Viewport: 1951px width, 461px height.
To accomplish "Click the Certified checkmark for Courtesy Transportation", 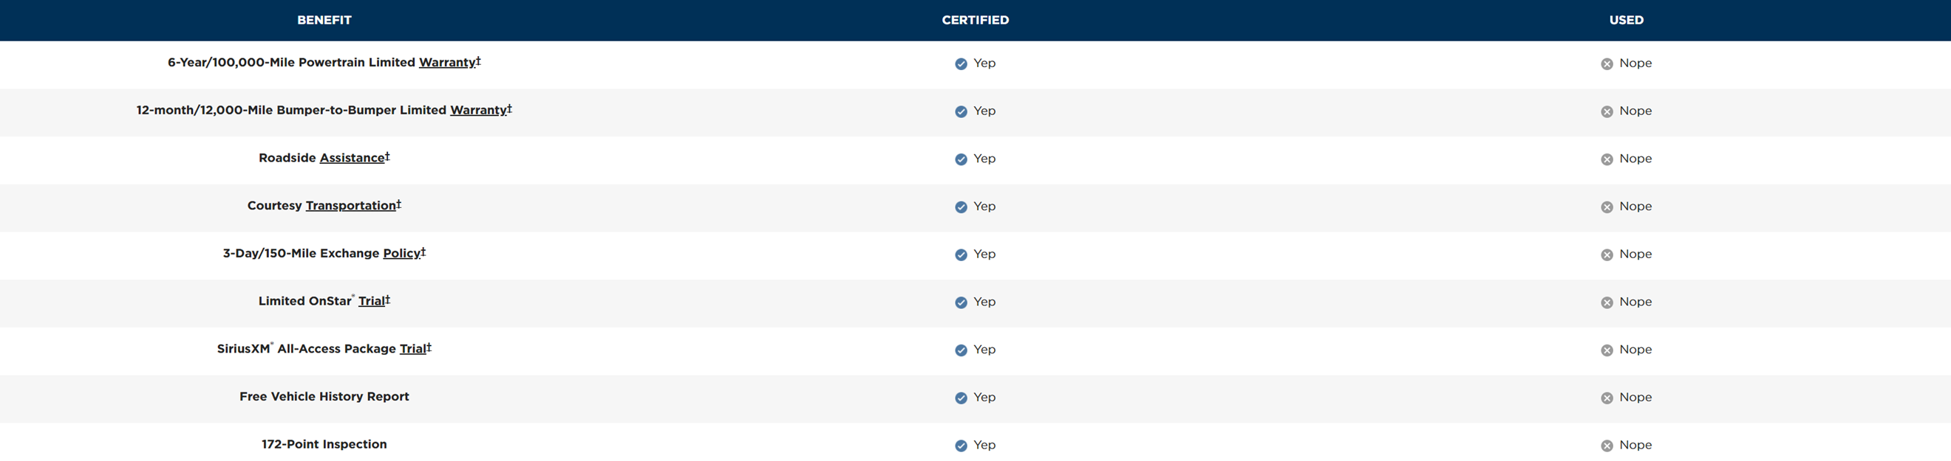I will [961, 207].
